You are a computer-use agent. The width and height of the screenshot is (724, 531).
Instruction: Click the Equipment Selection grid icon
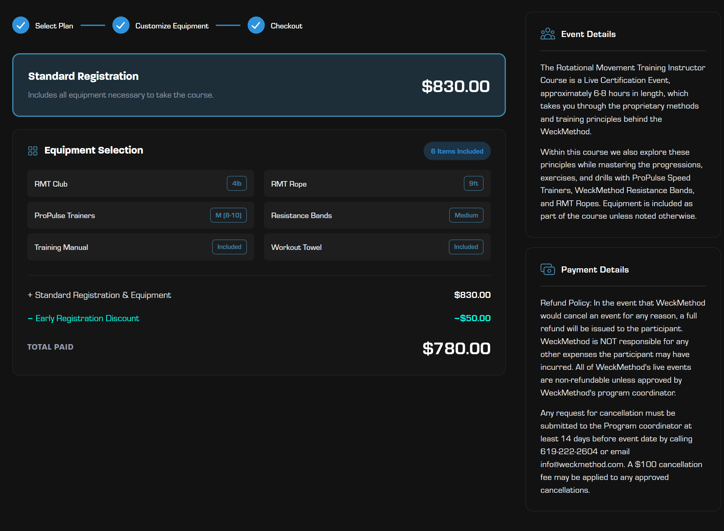[33, 151]
